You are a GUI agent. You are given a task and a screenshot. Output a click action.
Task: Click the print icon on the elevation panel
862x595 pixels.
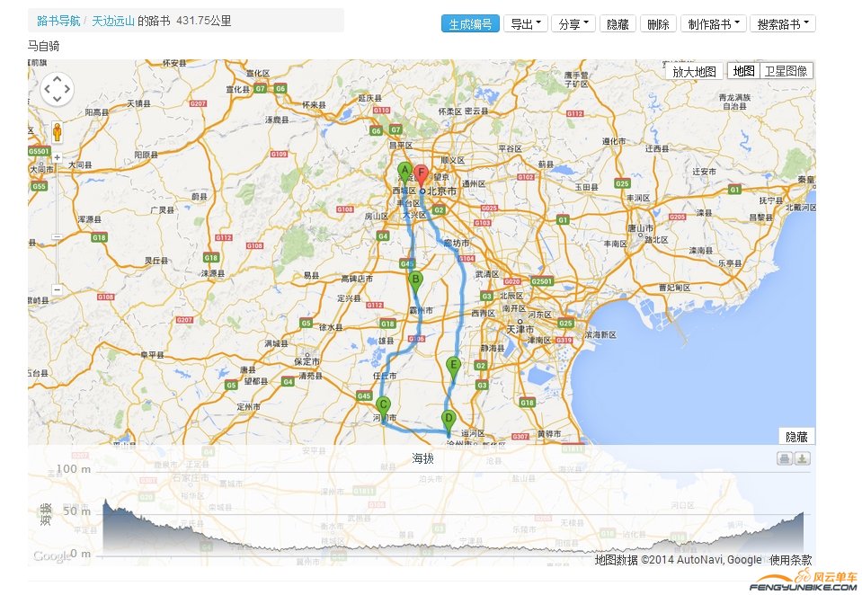click(x=783, y=458)
